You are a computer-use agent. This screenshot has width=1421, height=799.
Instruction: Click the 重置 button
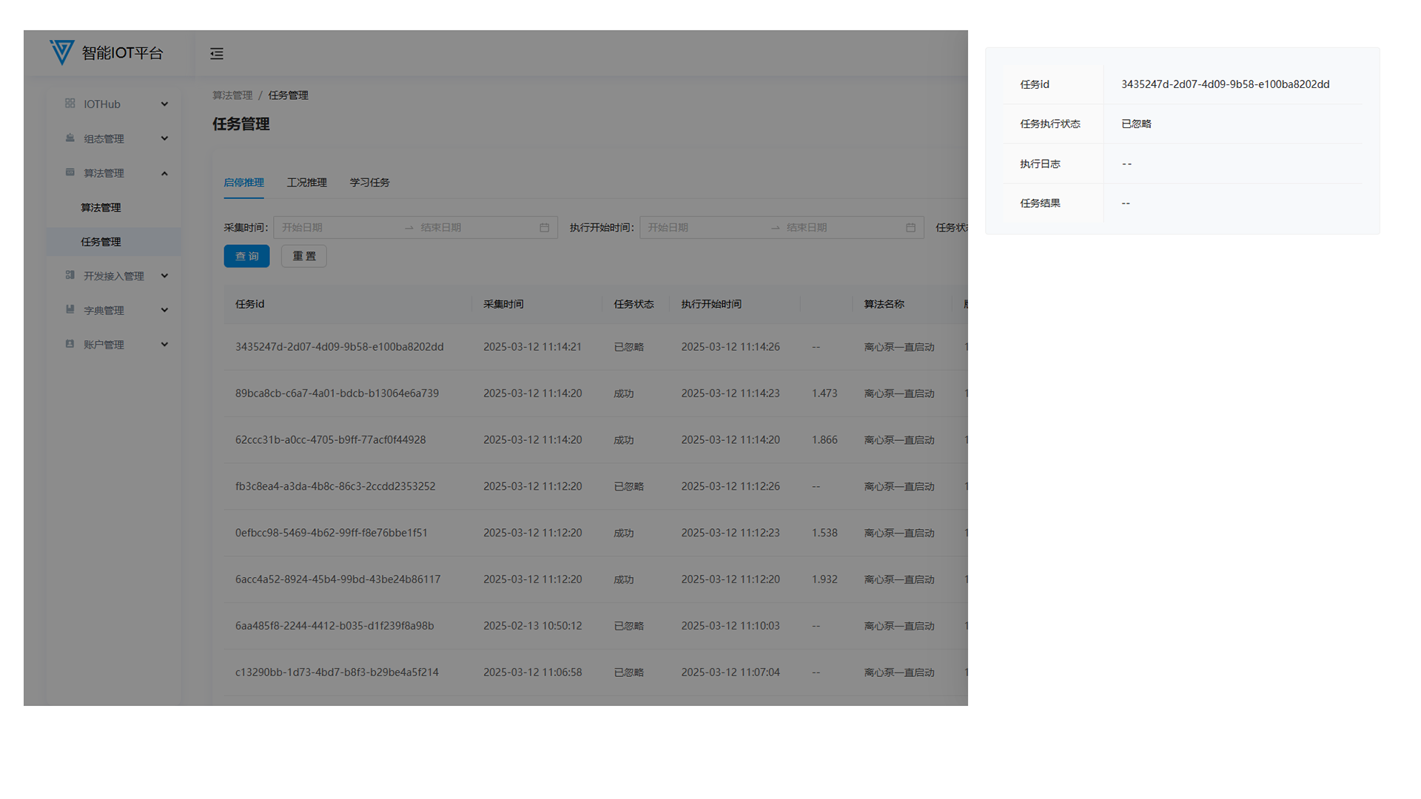tap(303, 256)
